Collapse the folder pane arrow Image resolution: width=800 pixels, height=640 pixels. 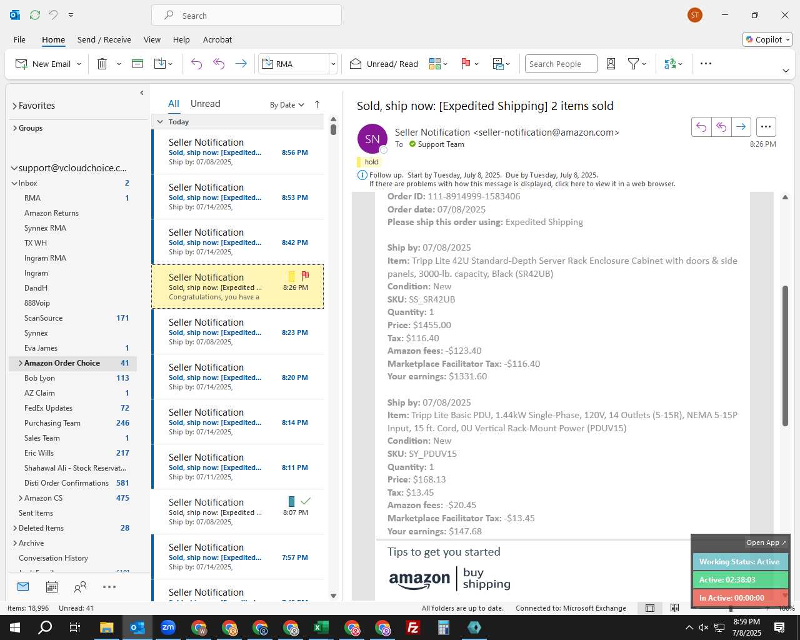pos(142,92)
